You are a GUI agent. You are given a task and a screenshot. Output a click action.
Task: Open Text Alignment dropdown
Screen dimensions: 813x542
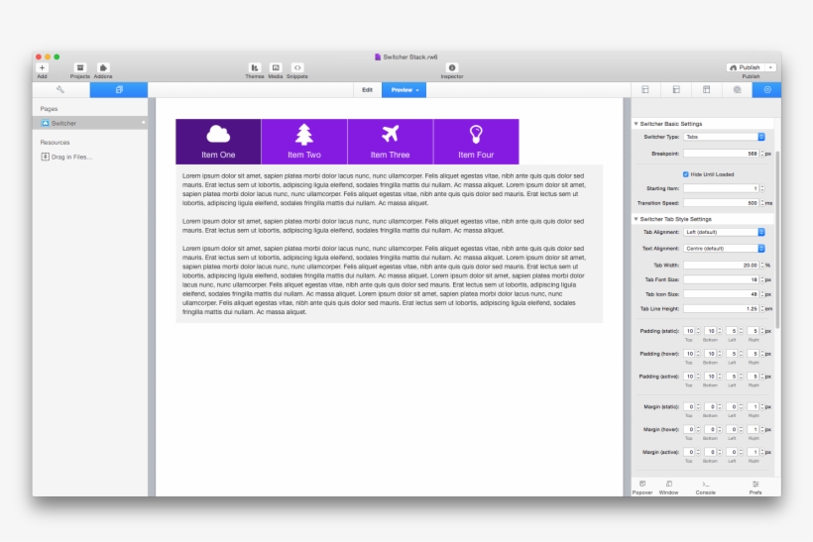click(x=724, y=249)
